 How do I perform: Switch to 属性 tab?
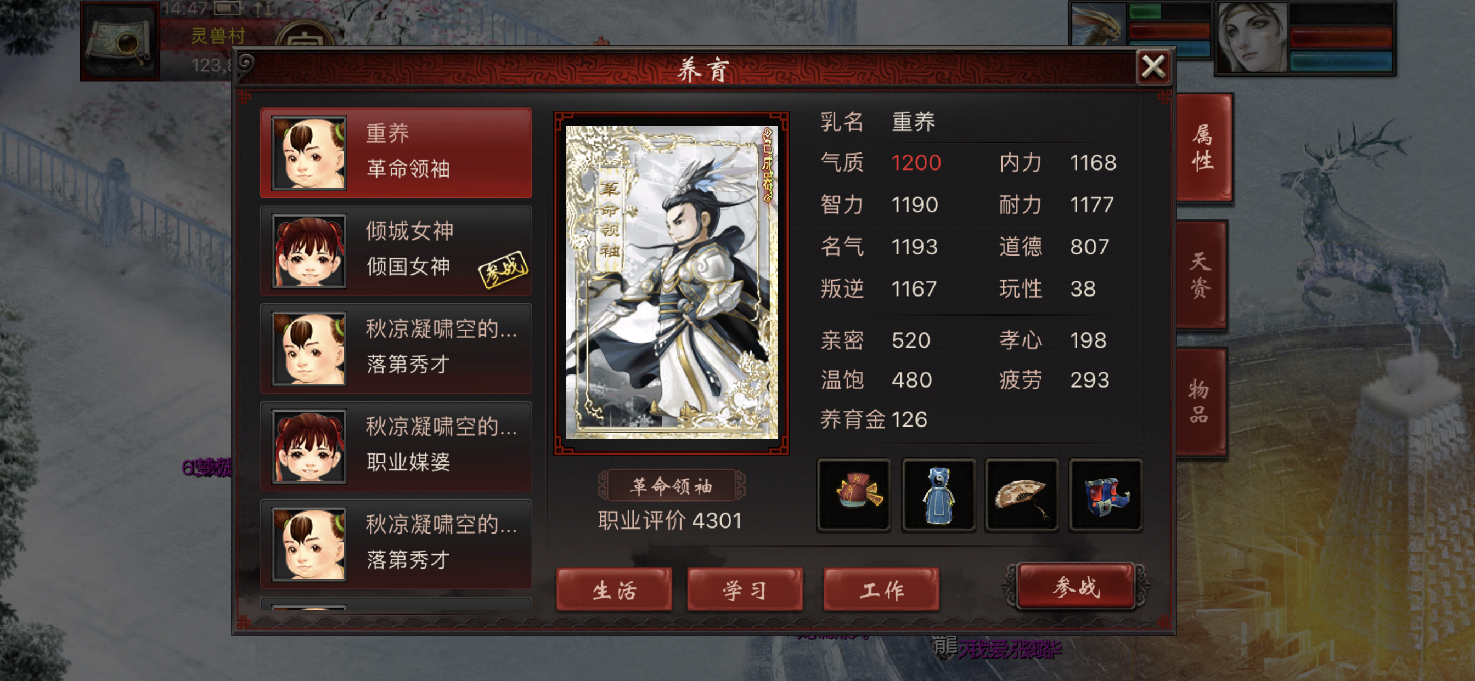(x=1202, y=148)
